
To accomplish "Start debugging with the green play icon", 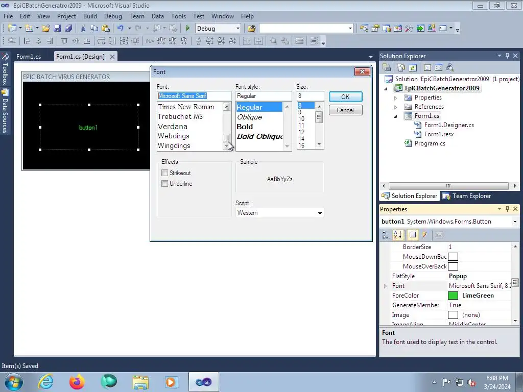I will pyautogui.click(x=187, y=29).
